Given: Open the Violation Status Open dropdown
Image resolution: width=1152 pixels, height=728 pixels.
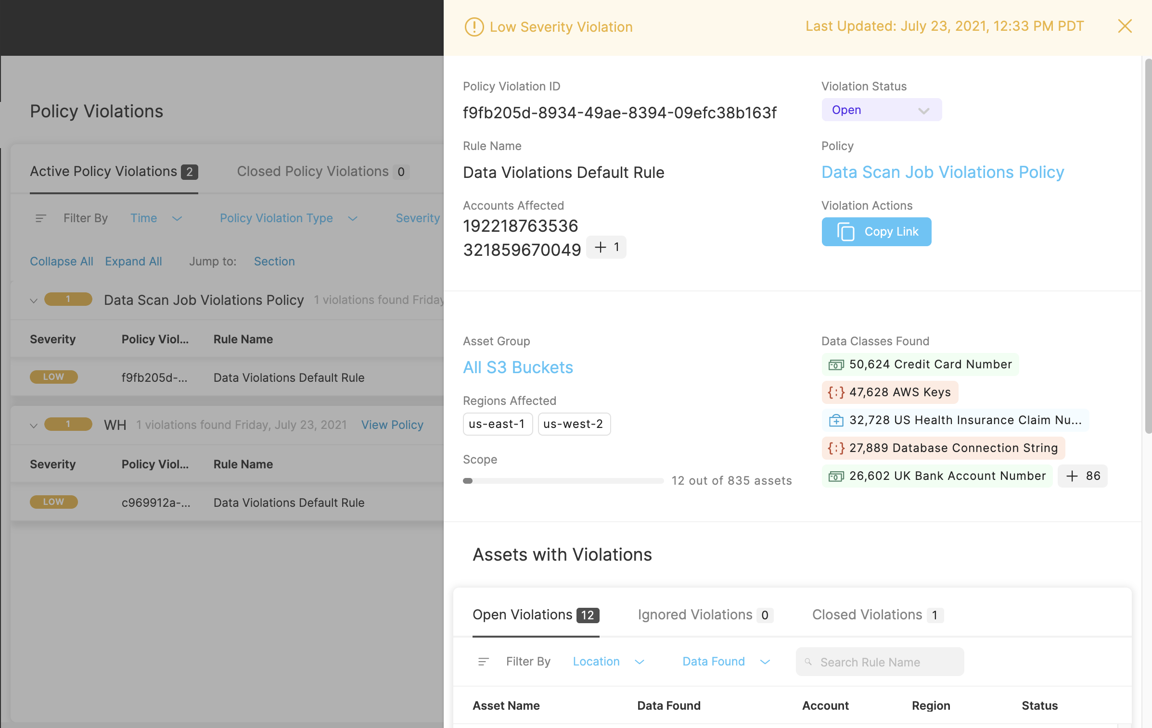Looking at the screenshot, I should [881, 110].
